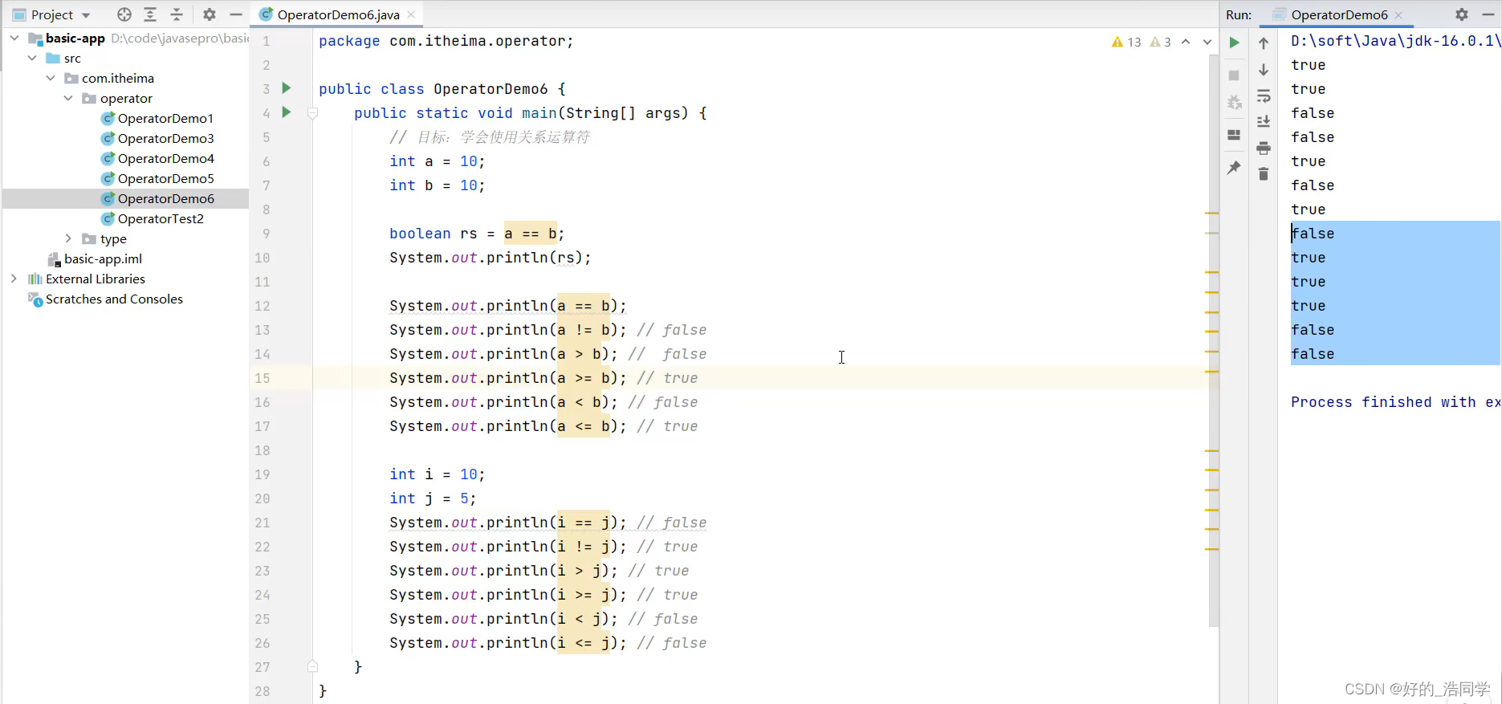Click the Collapse All icon in Project toolbar
Screen dimensions: 1502x704
point(177,14)
